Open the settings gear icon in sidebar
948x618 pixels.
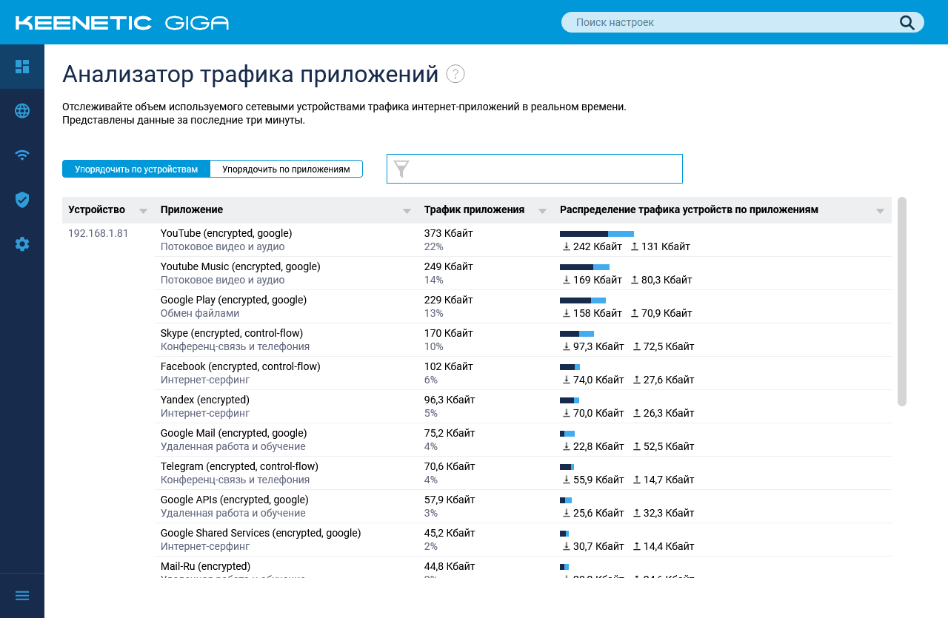tap(22, 243)
